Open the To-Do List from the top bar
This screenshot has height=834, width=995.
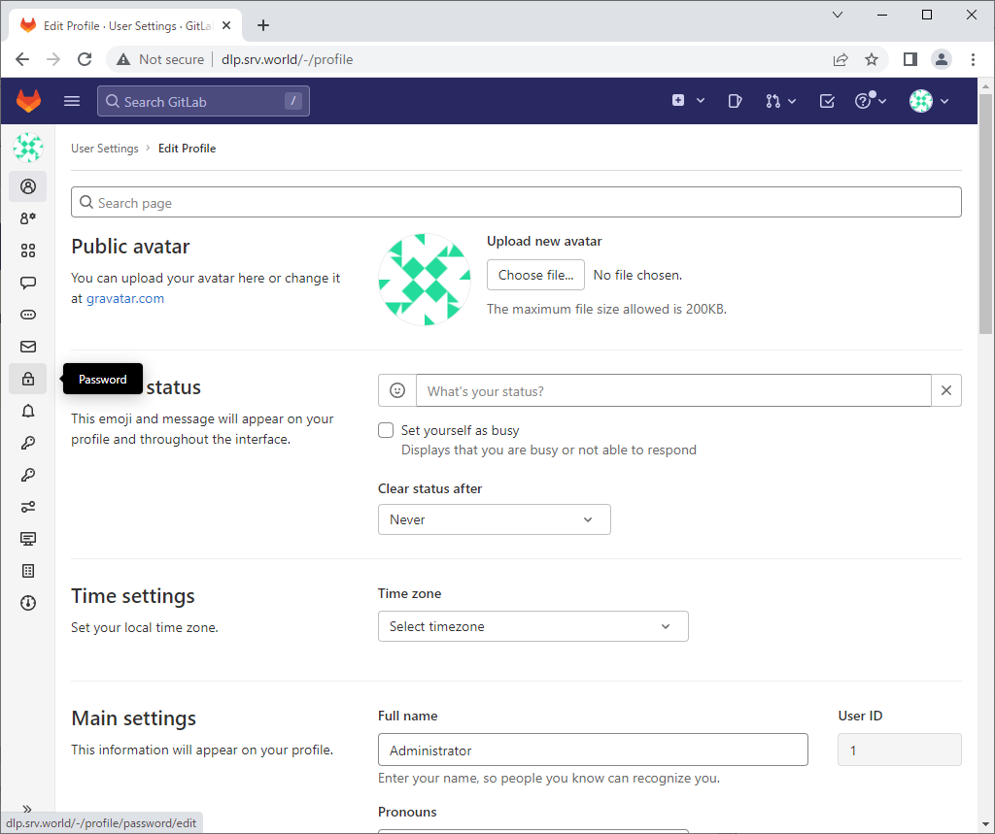click(827, 100)
